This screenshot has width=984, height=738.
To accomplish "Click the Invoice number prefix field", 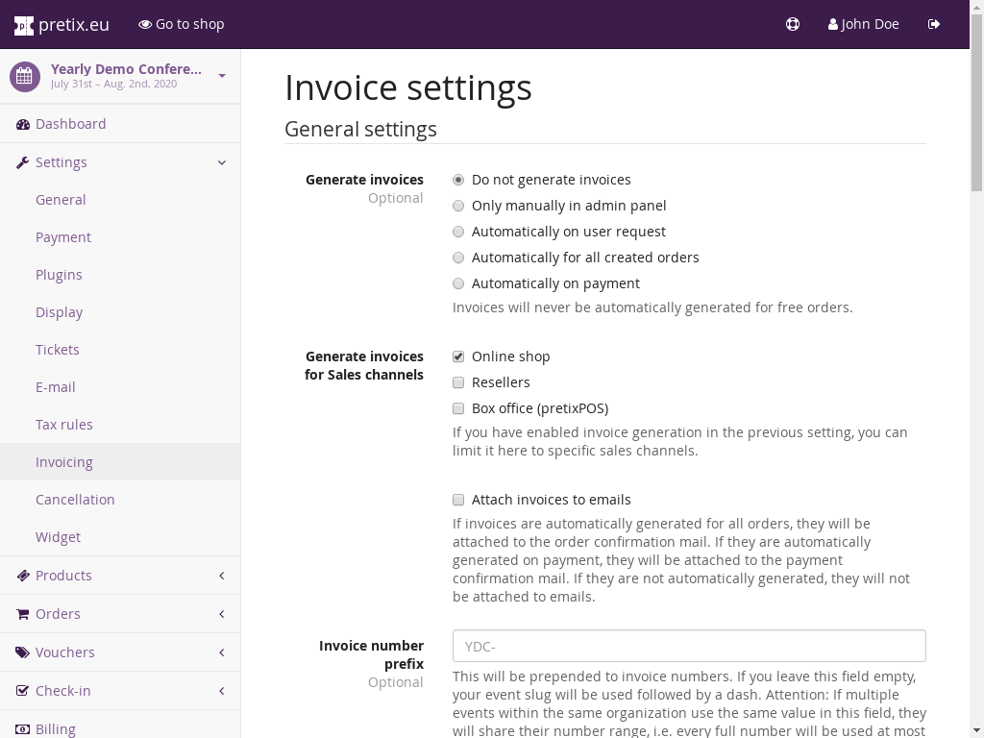I will 689,646.
